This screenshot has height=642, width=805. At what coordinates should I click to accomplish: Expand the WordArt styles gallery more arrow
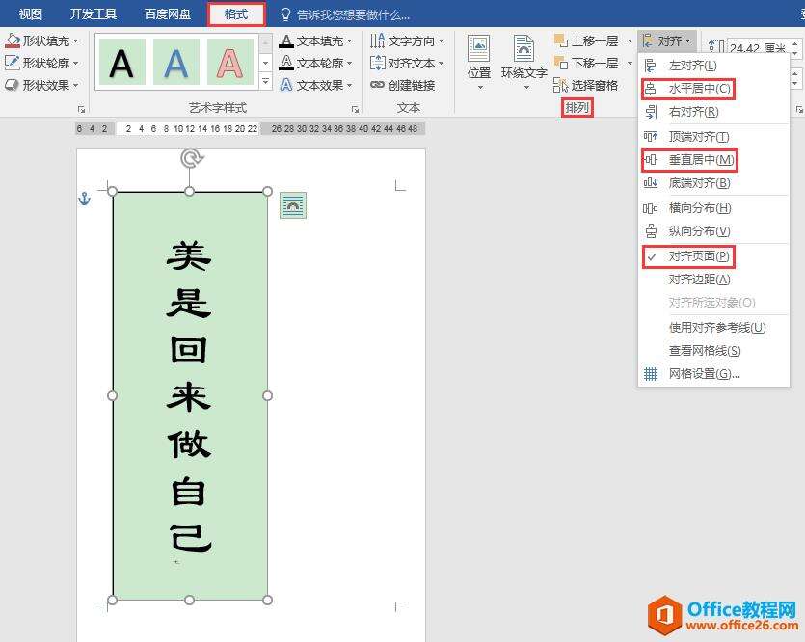point(265,81)
